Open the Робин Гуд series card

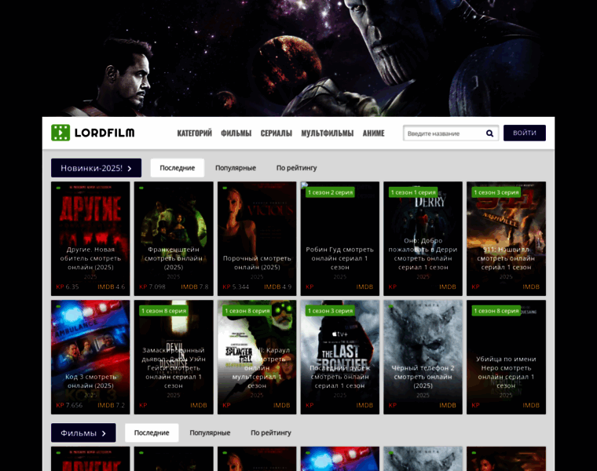click(340, 239)
